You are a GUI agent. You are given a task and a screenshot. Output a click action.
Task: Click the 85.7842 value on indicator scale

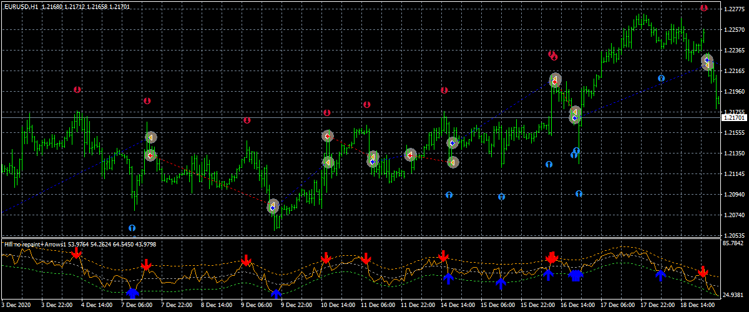(734, 242)
